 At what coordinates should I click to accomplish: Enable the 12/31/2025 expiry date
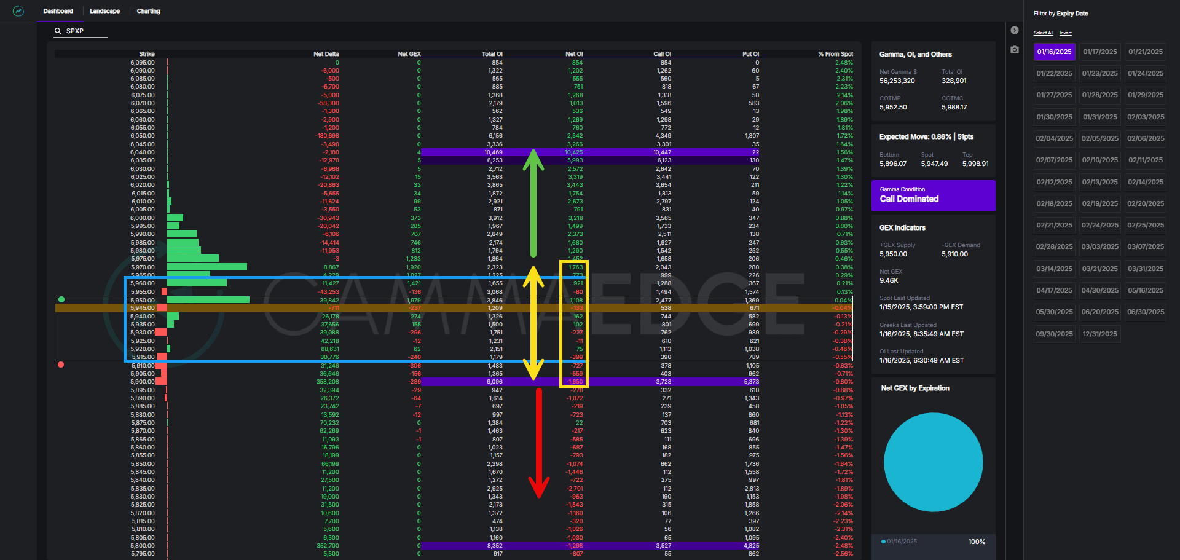[1100, 334]
